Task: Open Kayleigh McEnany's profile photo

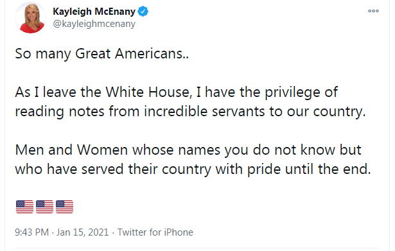Action: (30, 17)
